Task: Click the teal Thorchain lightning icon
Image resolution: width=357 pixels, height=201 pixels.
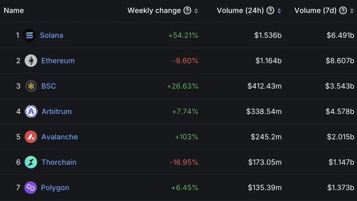Action: pos(31,162)
